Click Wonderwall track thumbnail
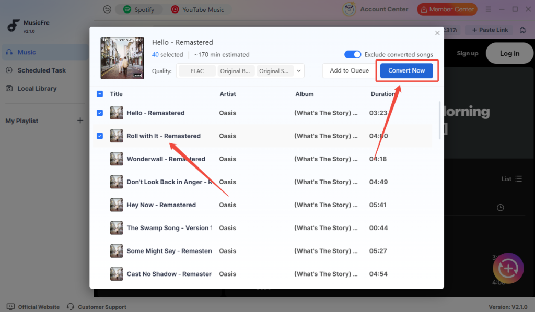Viewport: 535px width, 312px height. pos(117,159)
